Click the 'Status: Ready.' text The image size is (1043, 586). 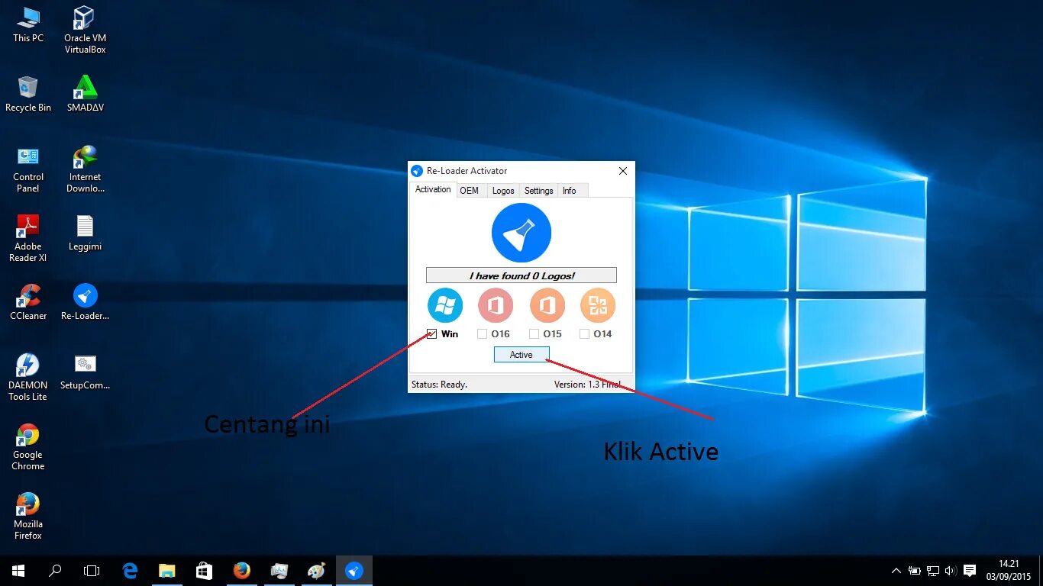coord(439,385)
